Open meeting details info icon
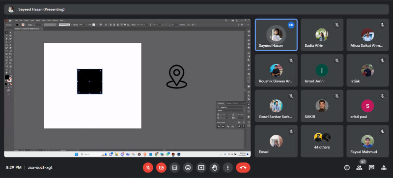The image size is (393, 178). click(x=347, y=168)
